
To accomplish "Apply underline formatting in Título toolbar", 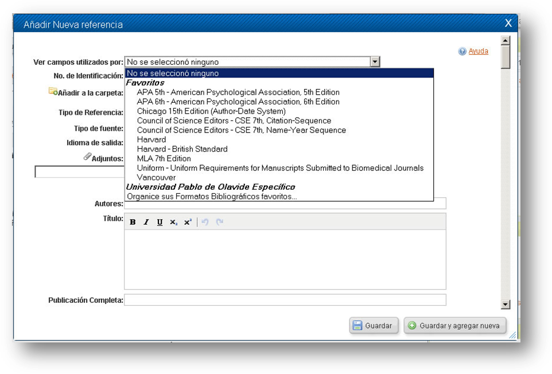I will pos(160,222).
